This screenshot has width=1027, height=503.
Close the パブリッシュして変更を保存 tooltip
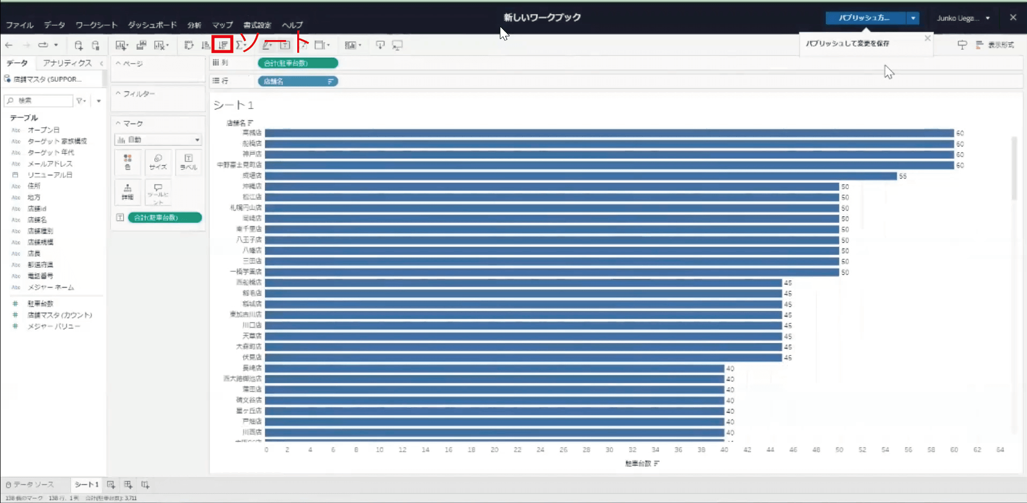pyautogui.click(x=928, y=38)
